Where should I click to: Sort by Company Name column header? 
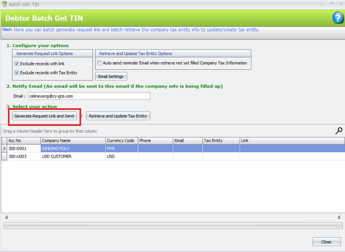coord(72,141)
